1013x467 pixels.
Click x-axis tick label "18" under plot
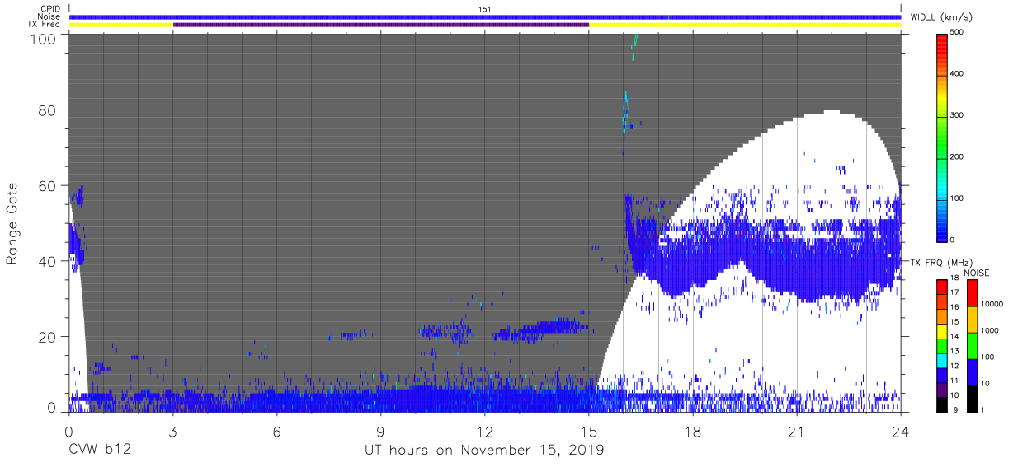coord(693,432)
